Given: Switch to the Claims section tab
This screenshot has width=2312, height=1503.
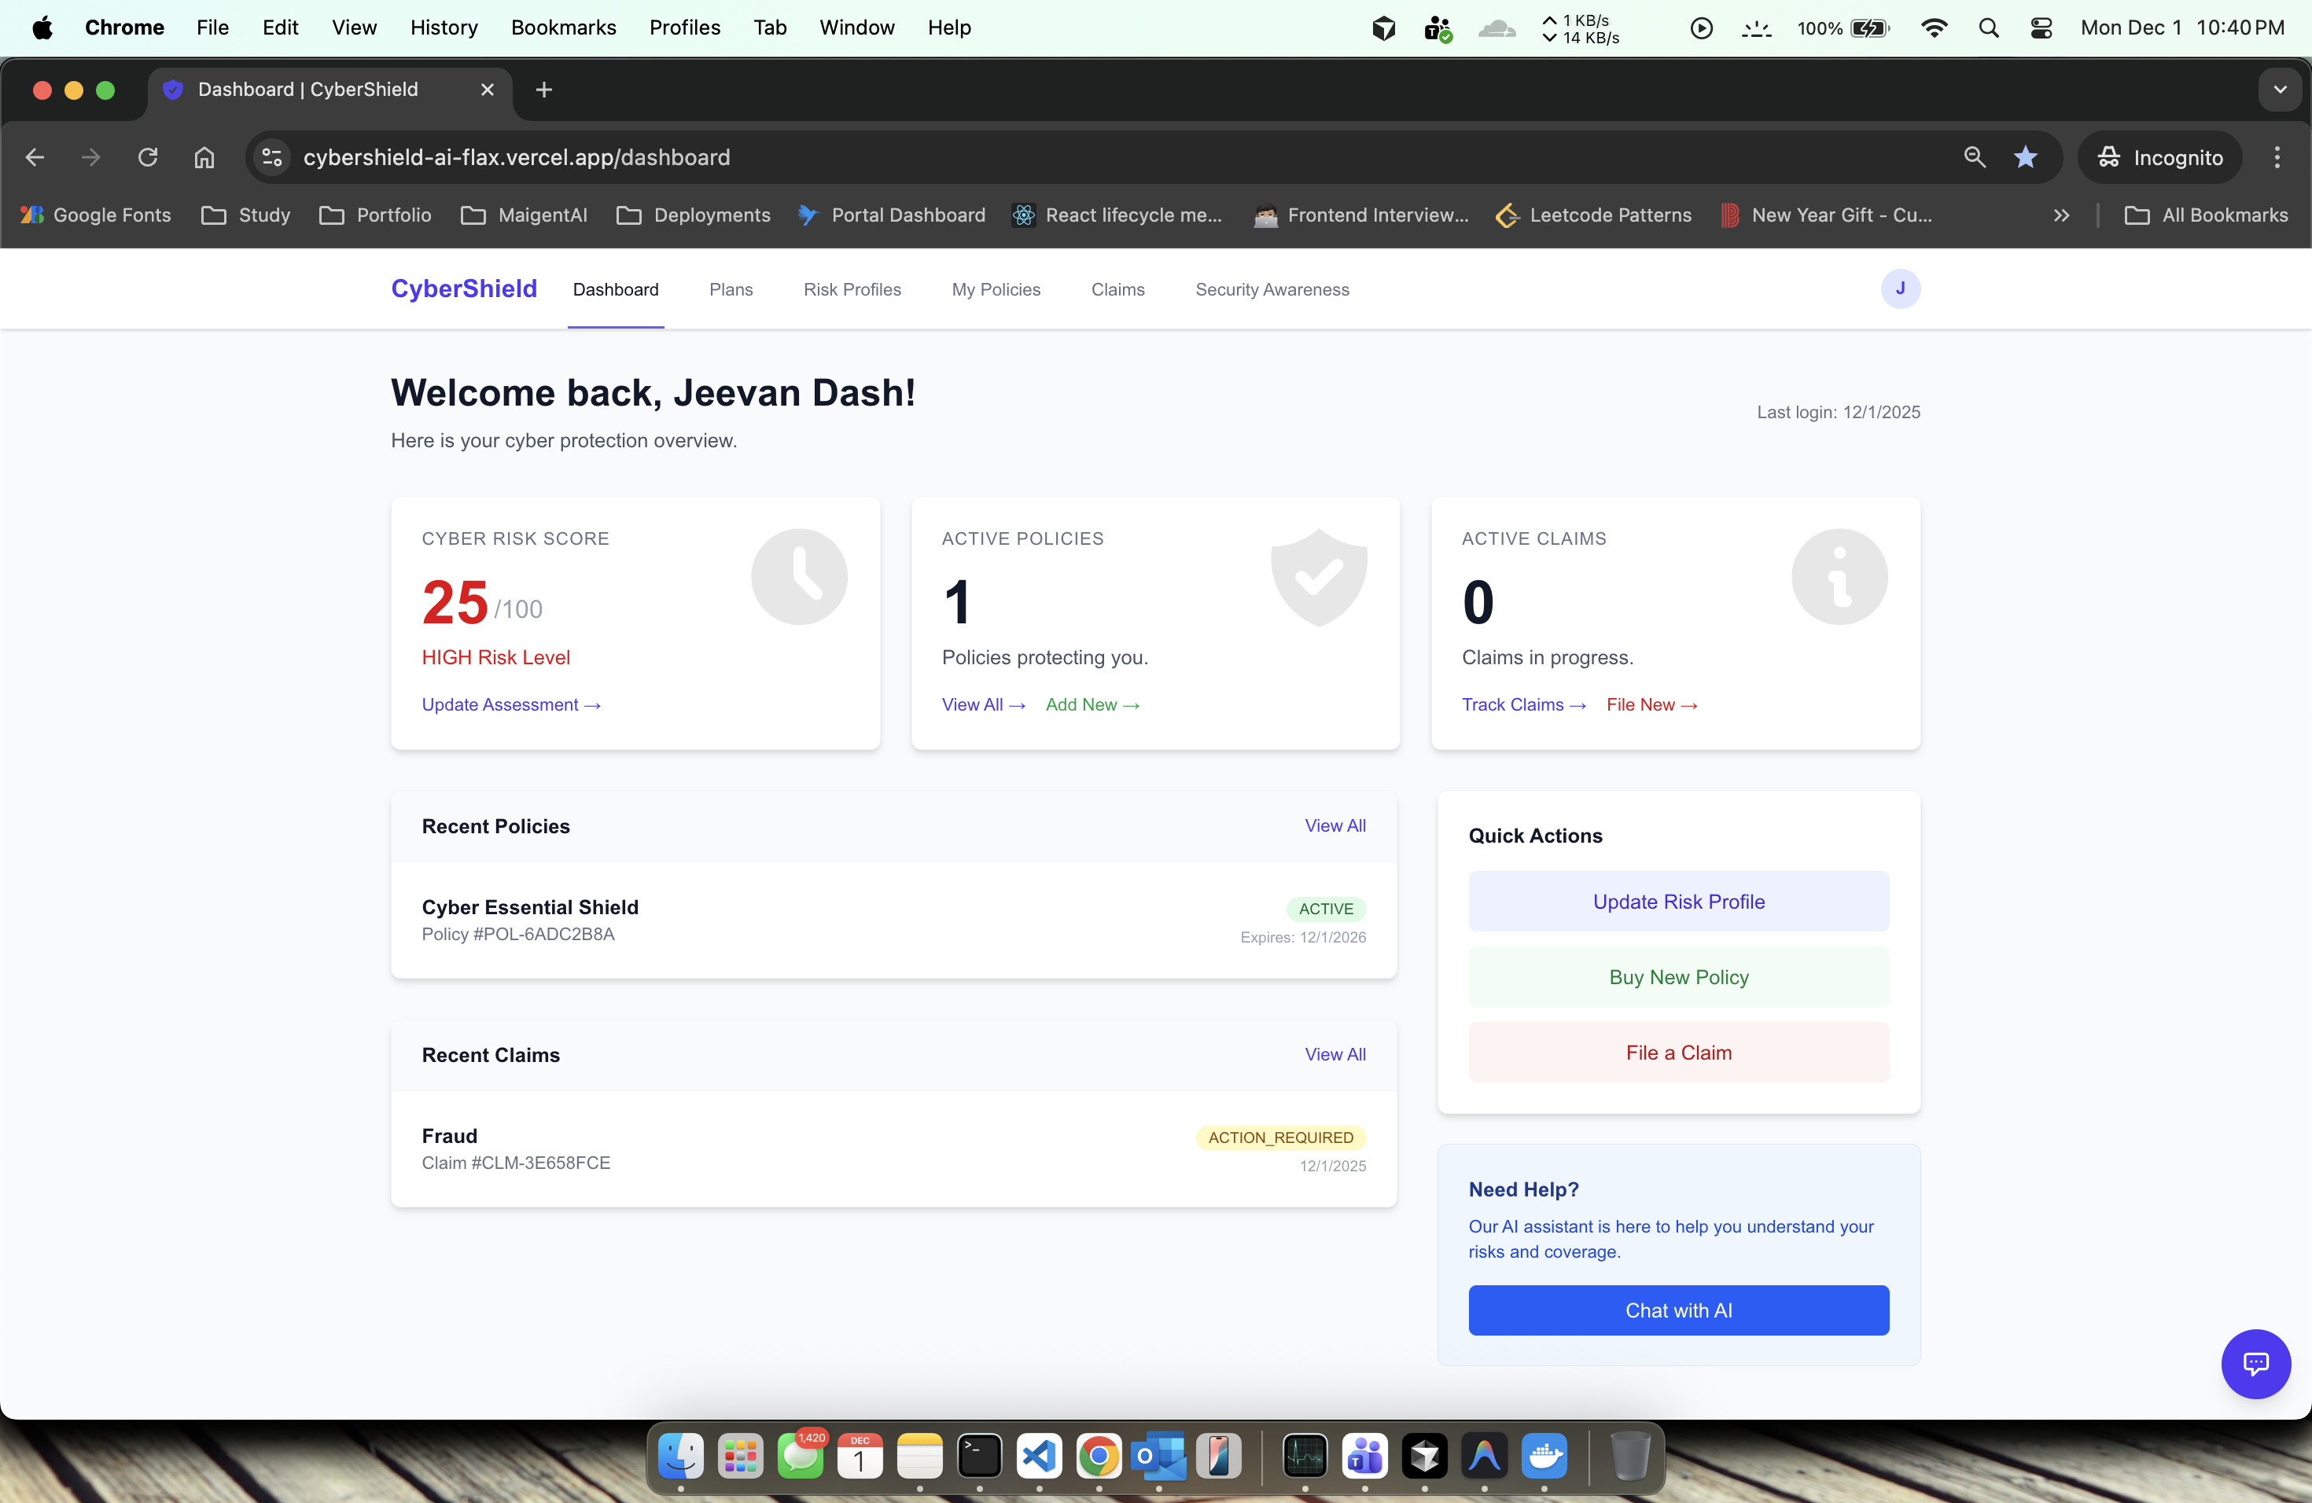Looking at the screenshot, I should pyautogui.click(x=1117, y=289).
